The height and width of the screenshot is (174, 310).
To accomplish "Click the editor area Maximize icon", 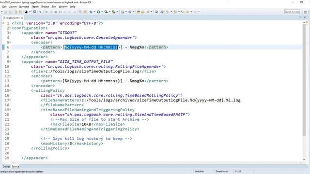I will point(305,17).
